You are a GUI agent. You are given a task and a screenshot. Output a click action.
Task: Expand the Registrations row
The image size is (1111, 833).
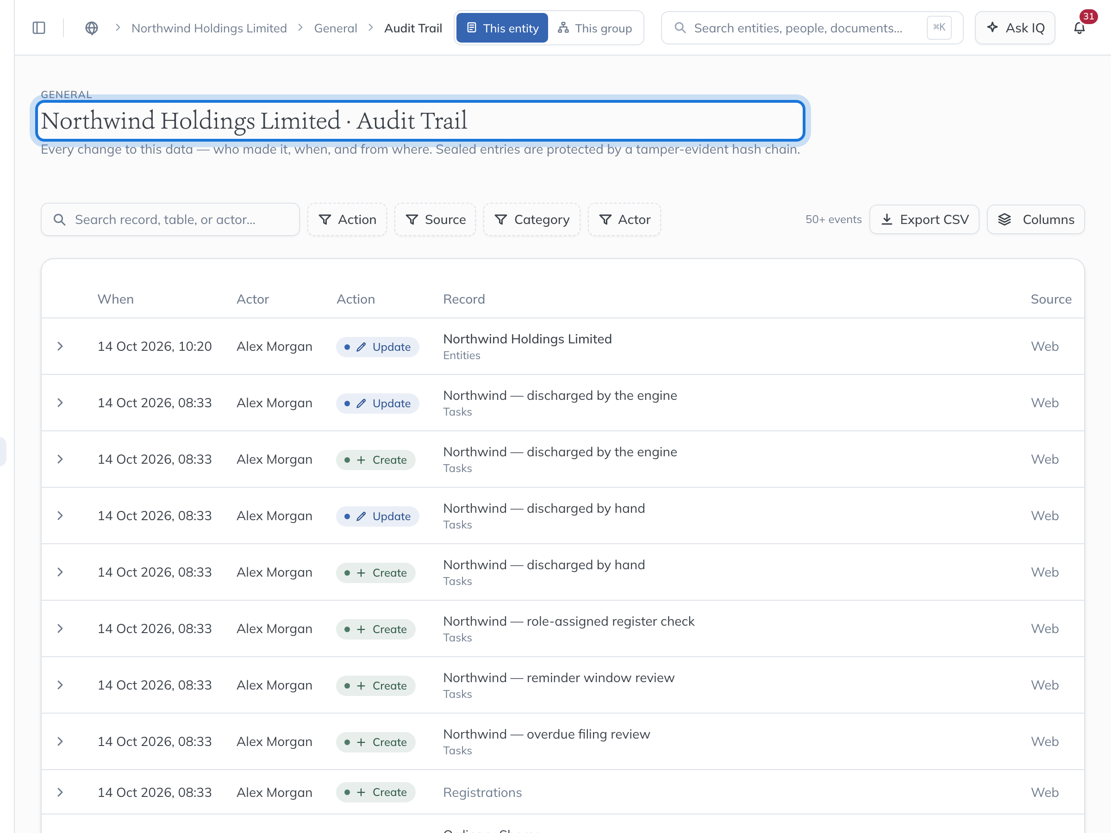point(60,792)
